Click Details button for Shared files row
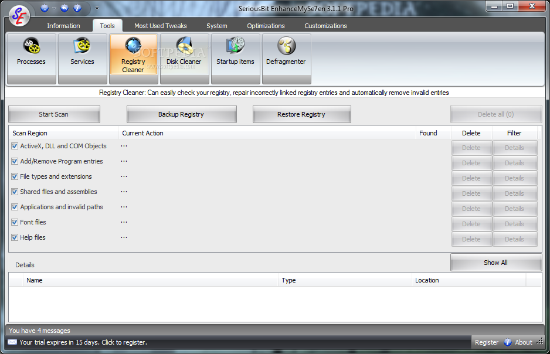The height and width of the screenshot is (354, 550). coord(515,193)
